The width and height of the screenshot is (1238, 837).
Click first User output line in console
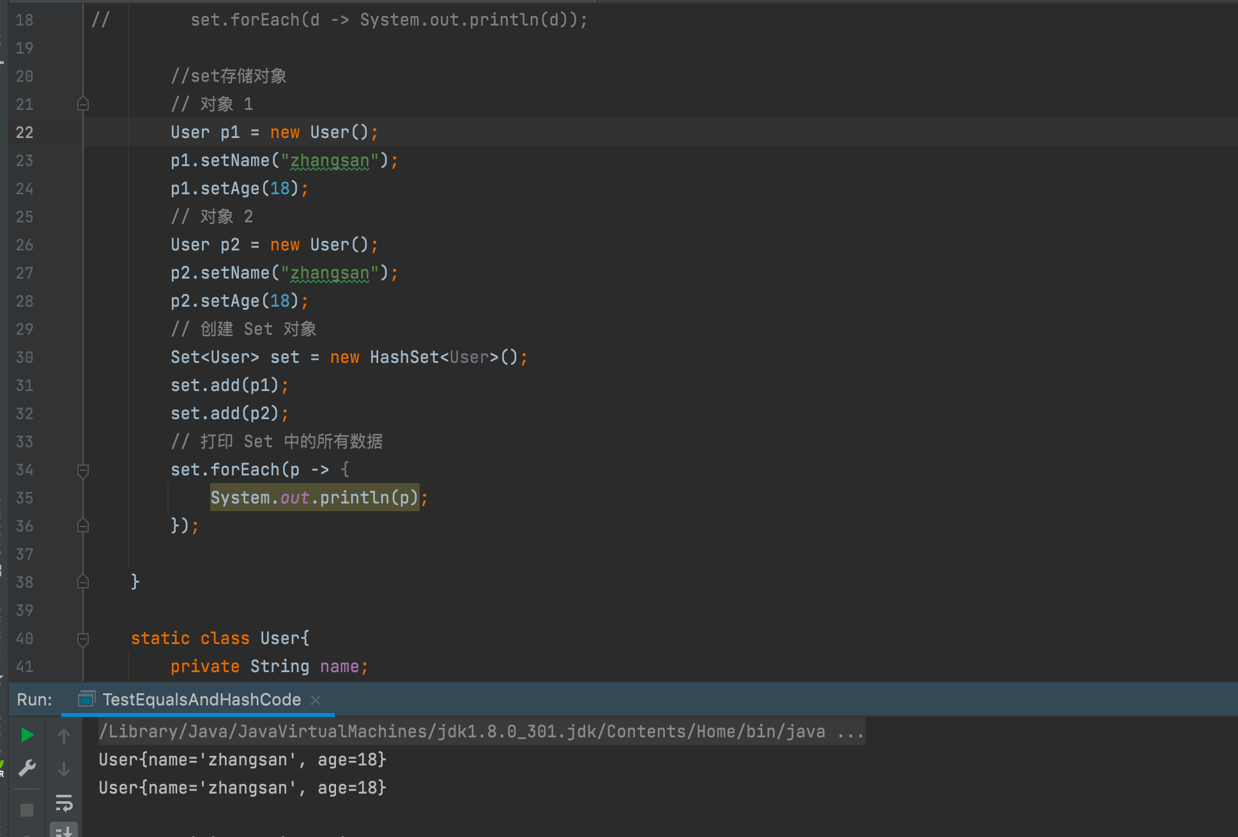pos(243,760)
